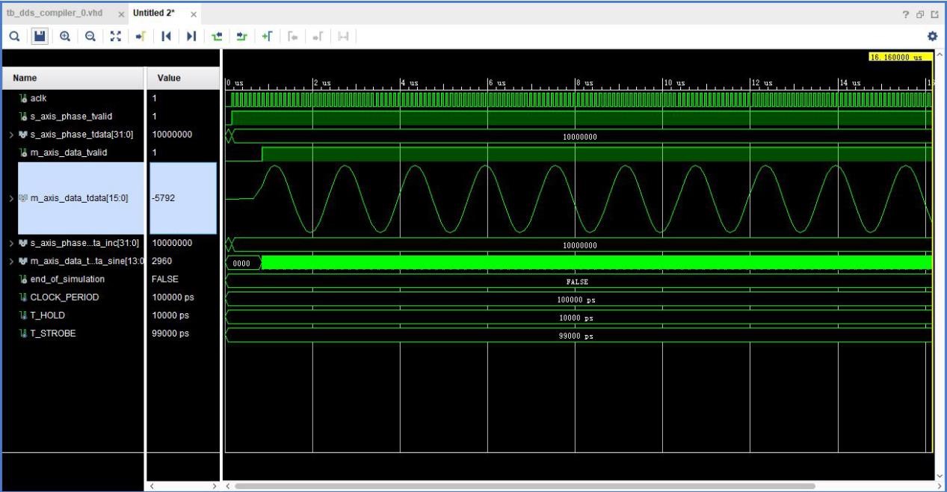
Task: Jump to the next signal transition
Action: point(192,34)
